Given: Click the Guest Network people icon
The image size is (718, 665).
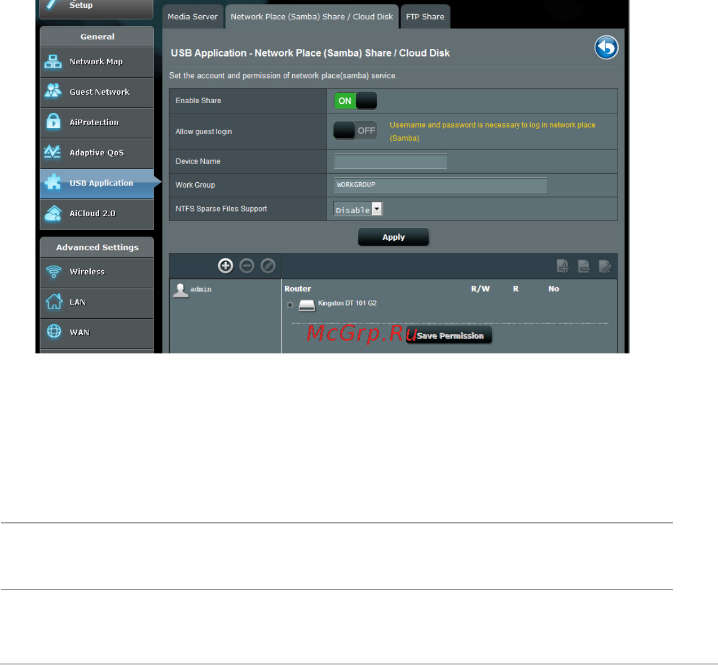Looking at the screenshot, I should point(53,91).
